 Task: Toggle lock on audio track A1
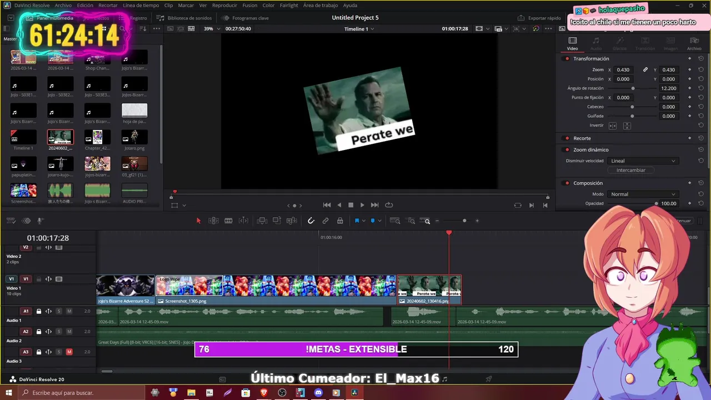39,311
